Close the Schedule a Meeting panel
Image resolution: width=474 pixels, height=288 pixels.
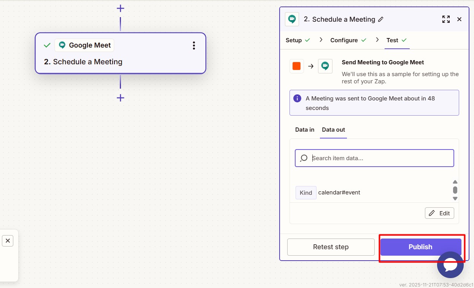459,19
